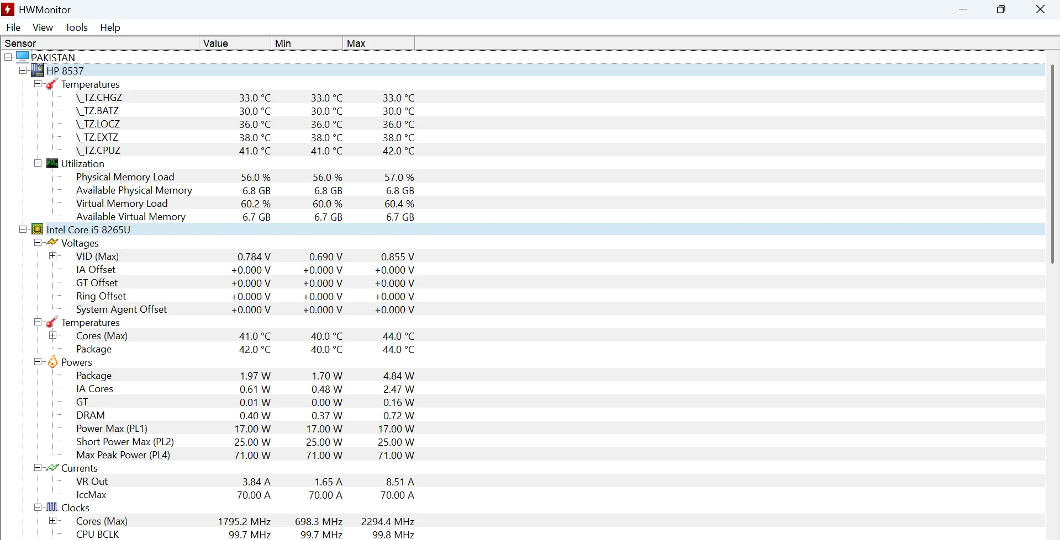Select the IccMax current sensor row
Image resolution: width=1060 pixels, height=540 pixels.
[91, 494]
